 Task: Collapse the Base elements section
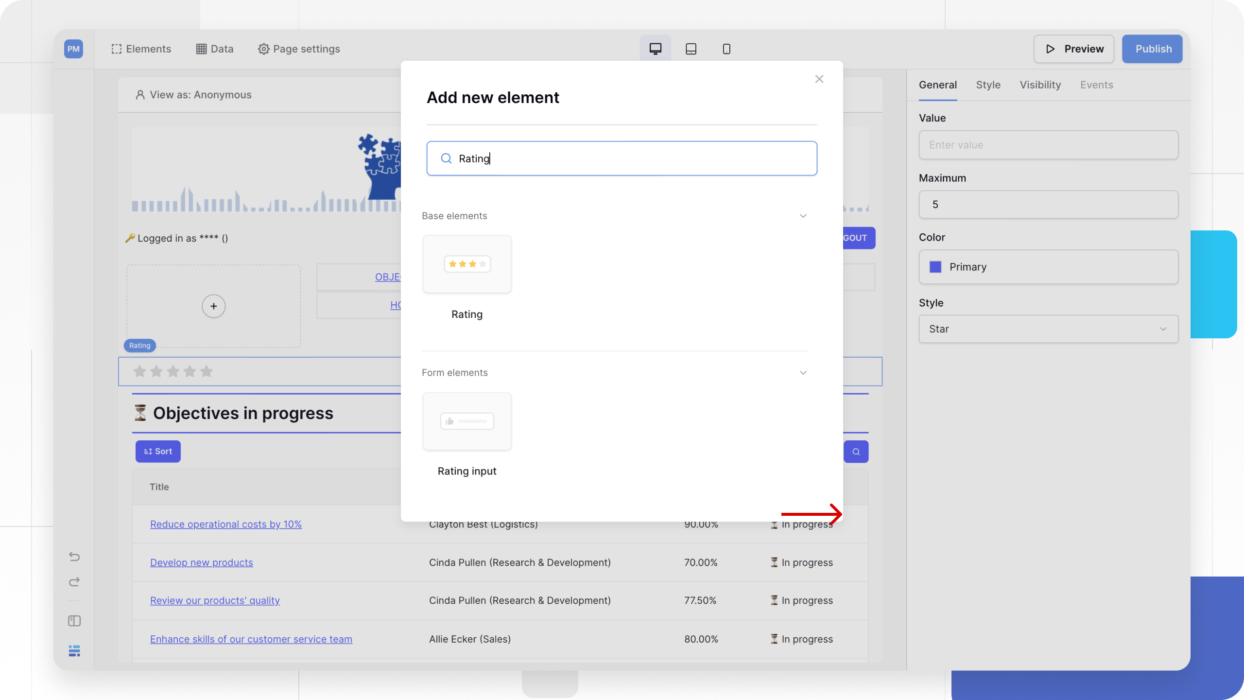803,216
